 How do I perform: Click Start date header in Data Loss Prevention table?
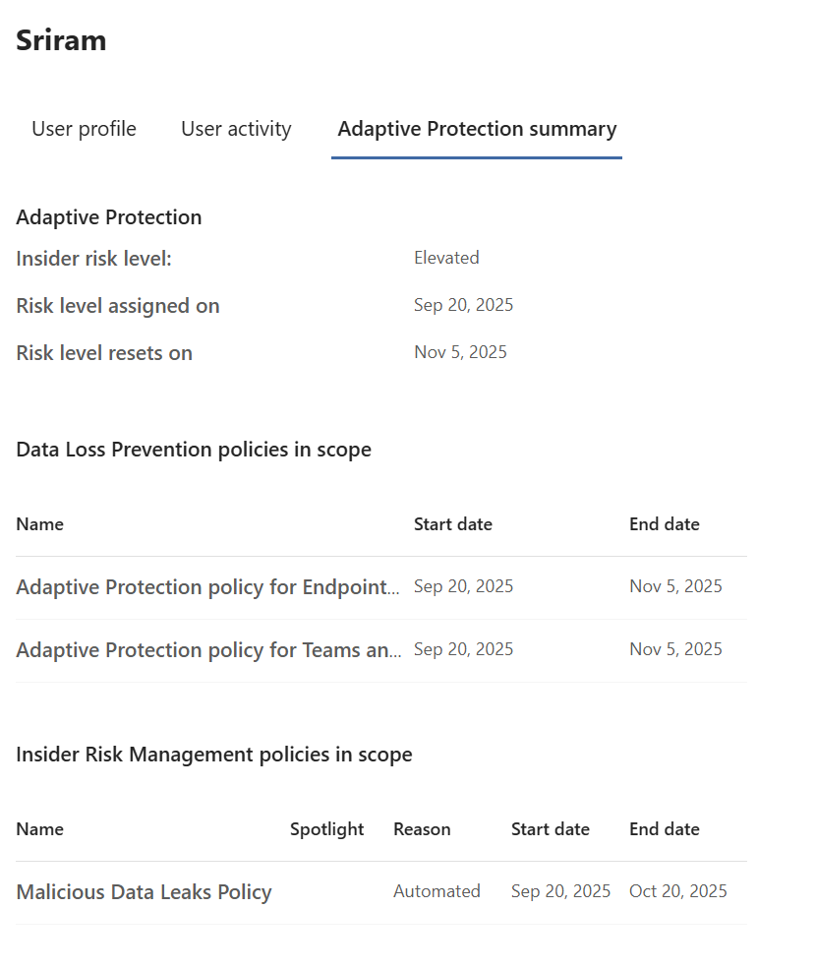click(x=453, y=524)
